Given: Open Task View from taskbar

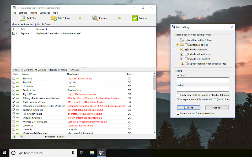Looking at the screenshot, I should coord(82,153).
